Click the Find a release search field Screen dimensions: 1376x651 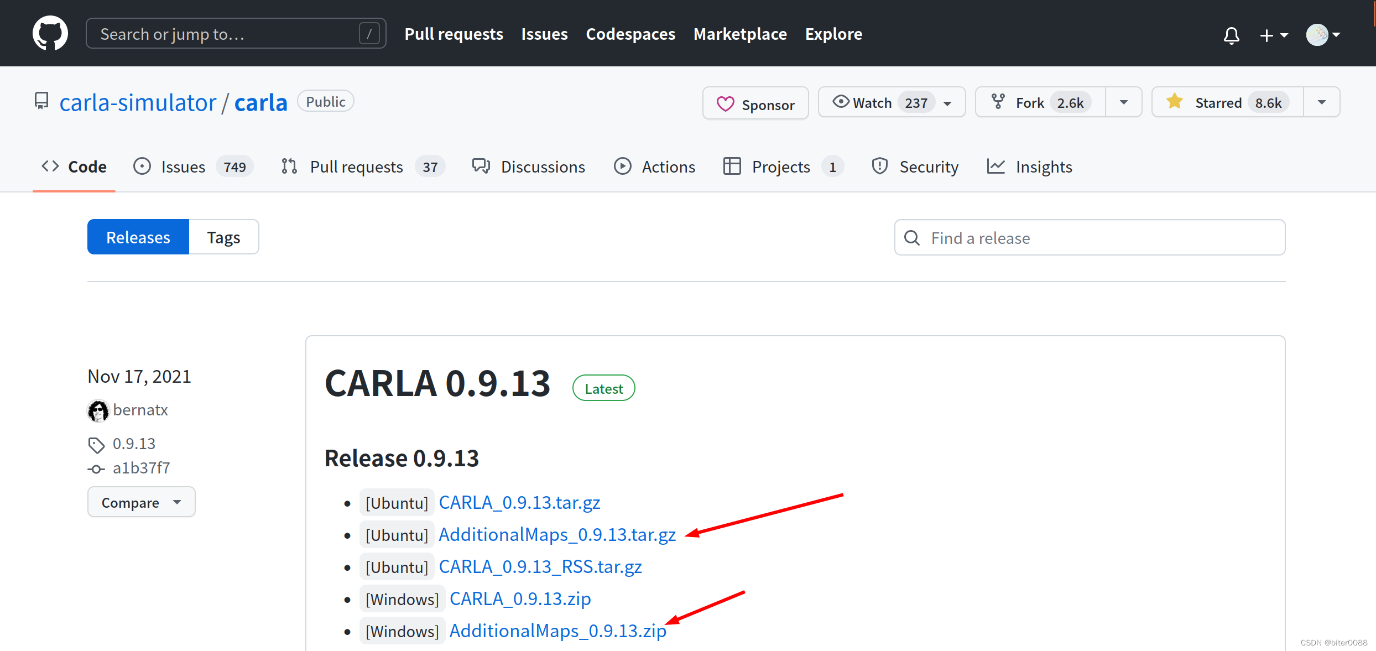click(x=1092, y=238)
